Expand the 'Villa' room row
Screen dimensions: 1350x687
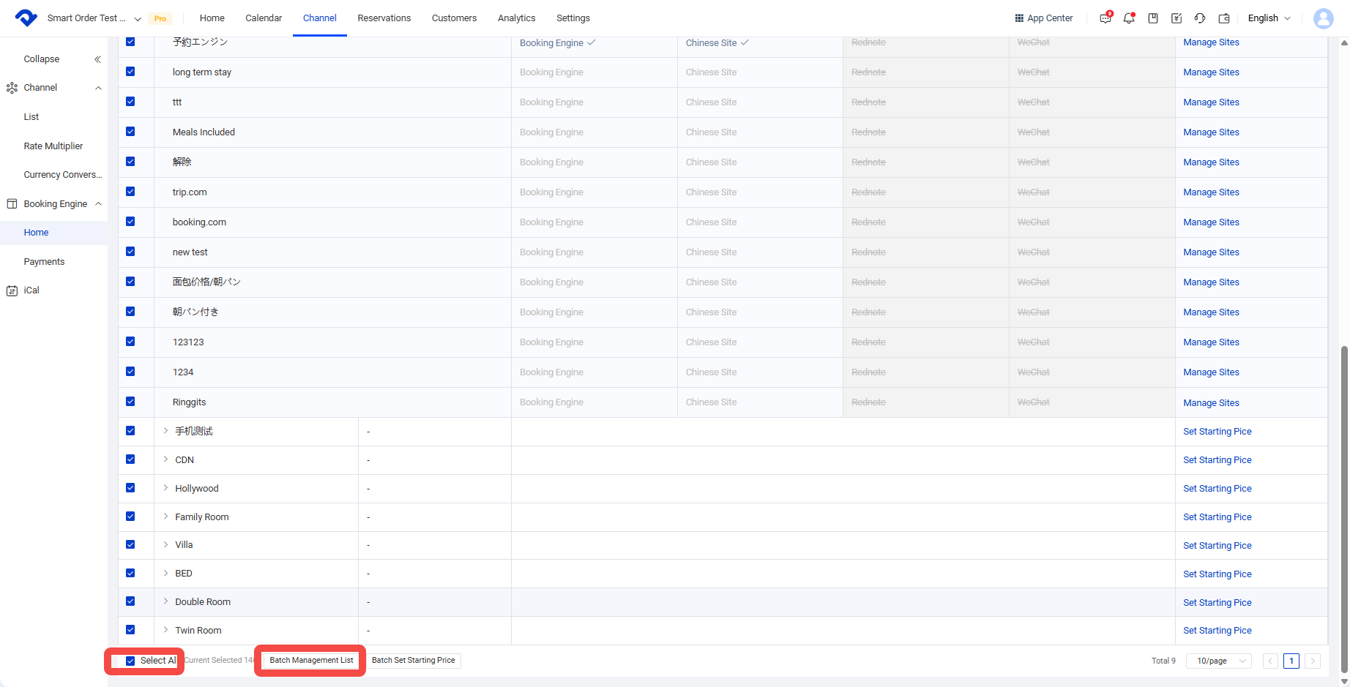click(166, 545)
